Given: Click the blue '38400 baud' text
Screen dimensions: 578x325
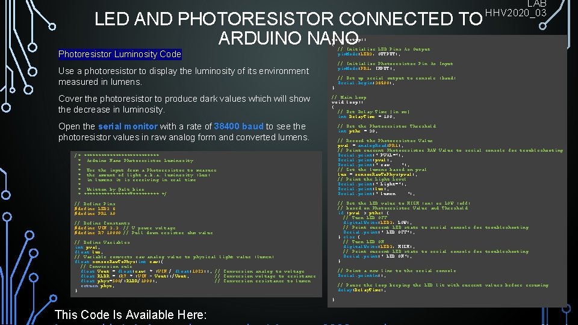Looking at the screenshot, I should point(238,126).
